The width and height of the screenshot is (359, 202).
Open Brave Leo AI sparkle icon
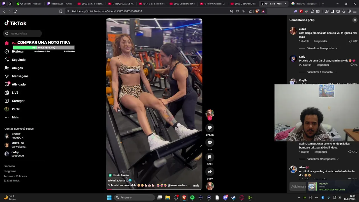(x=344, y=11)
